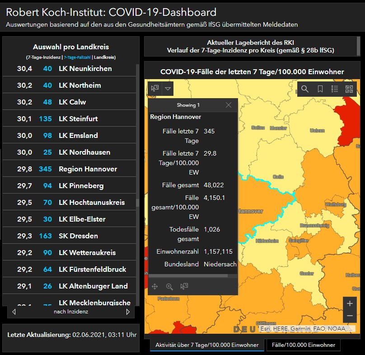Click the Salzgitter label on the map

pos(299,240)
